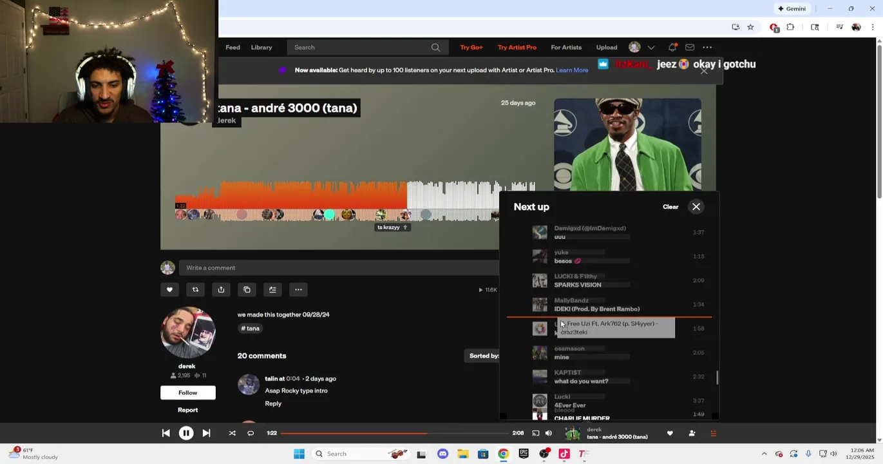The image size is (883, 464).
Task: Add track to Next up queue icon
Action: 272,290
